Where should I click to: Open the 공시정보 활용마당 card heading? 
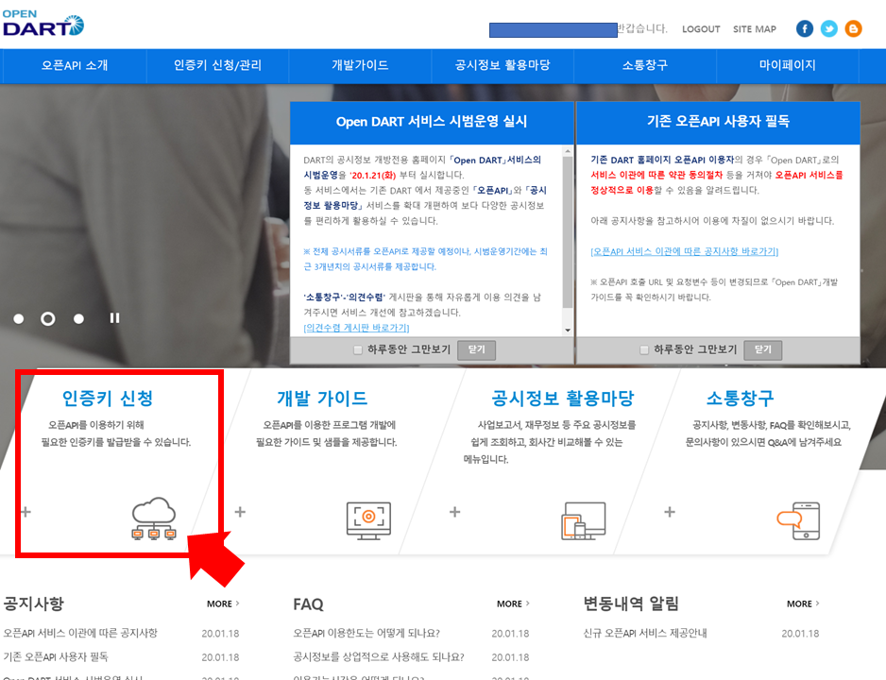[563, 399]
